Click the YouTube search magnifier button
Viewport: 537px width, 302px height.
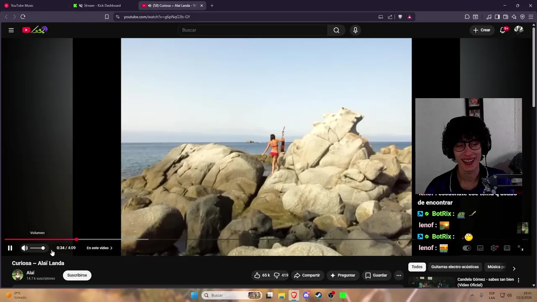(336, 30)
